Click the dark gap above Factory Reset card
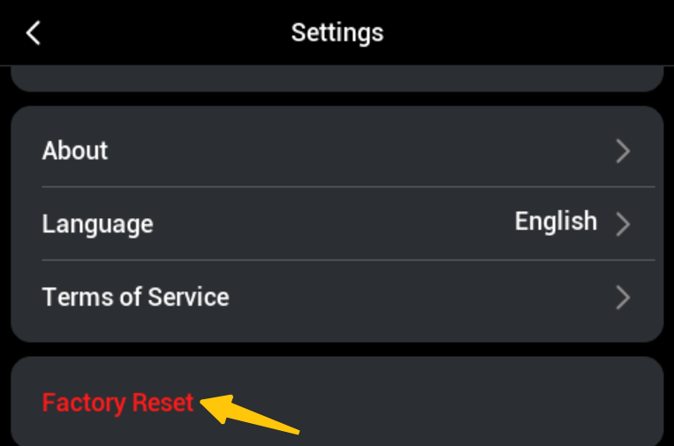The width and height of the screenshot is (674, 446). click(x=337, y=350)
